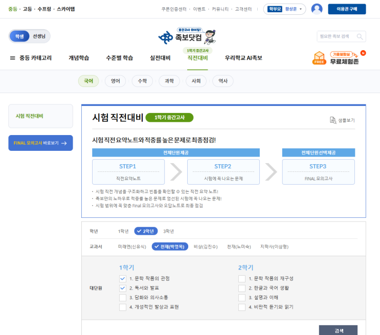Check 2. 한글과 국어 생활 checkbox

tap(242, 288)
